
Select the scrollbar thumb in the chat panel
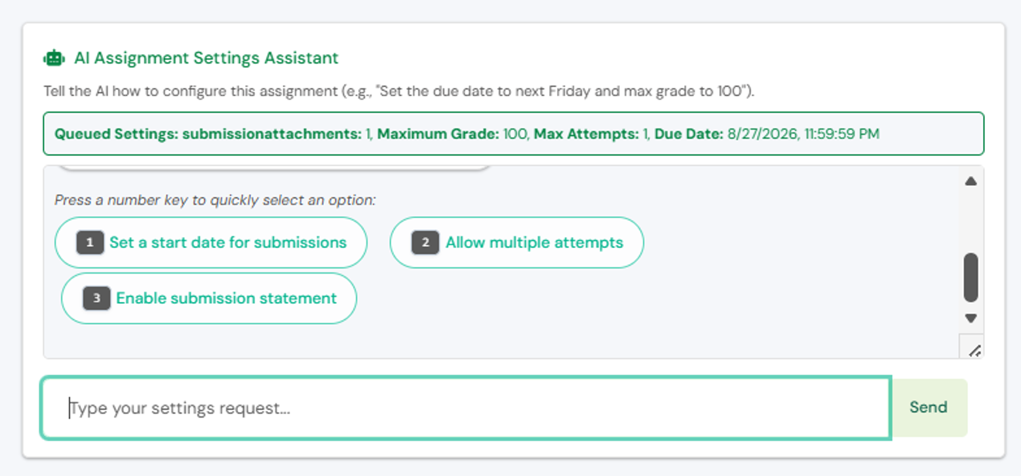tap(971, 278)
